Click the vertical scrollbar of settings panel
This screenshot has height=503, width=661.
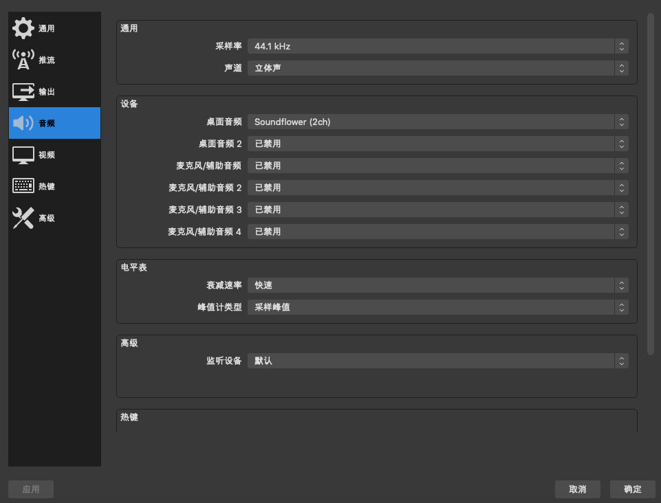point(651,184)
